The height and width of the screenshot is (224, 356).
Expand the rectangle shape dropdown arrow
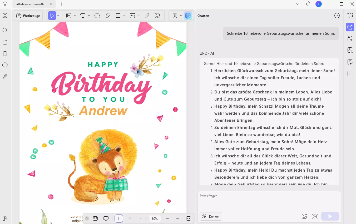(x=124, y=16)
